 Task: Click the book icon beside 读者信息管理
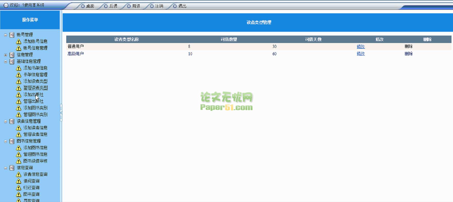[x=12, y=121]
